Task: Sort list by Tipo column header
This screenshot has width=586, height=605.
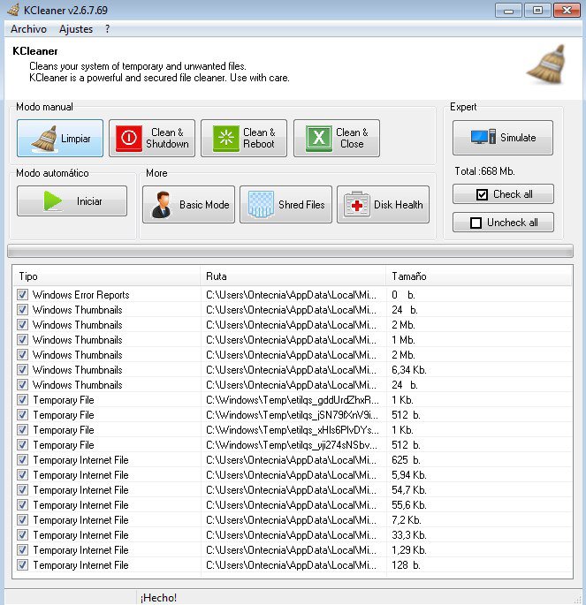Action: (106, 276)
